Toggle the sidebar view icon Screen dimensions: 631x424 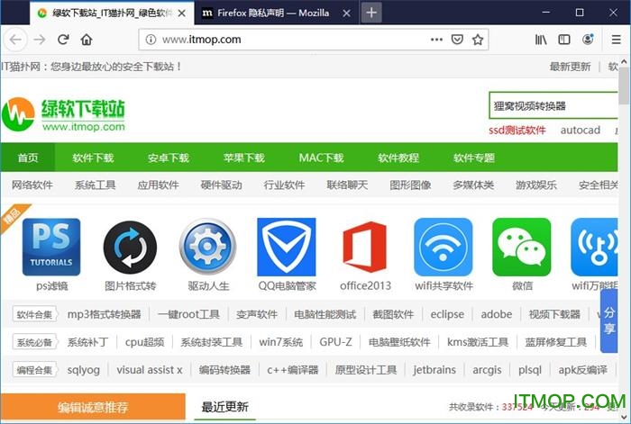[564, 40]
